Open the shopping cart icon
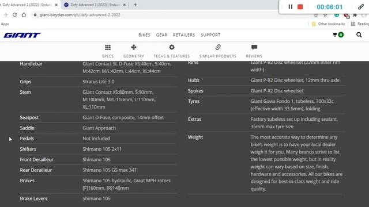Image resolution: width=369 pixels, height=207 pixels. point(334,34)
